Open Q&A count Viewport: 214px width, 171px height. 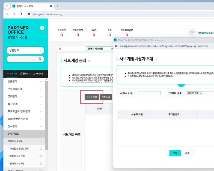94,35
